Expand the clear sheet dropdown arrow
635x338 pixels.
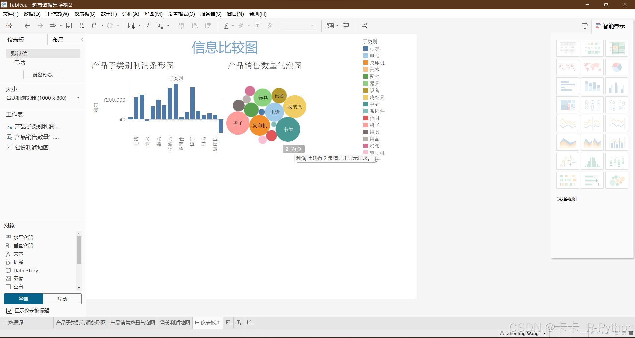coord(168,26)
